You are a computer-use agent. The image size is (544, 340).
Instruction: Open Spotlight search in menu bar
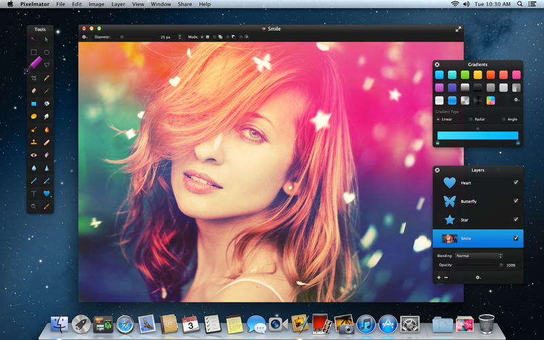pos(520,4)
